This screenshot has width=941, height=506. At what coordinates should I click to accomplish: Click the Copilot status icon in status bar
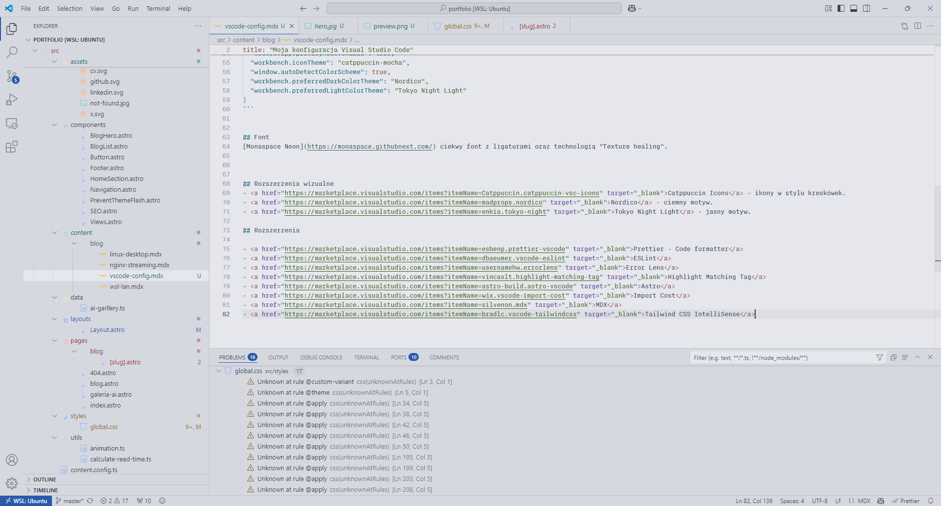[x=881, y=501]
